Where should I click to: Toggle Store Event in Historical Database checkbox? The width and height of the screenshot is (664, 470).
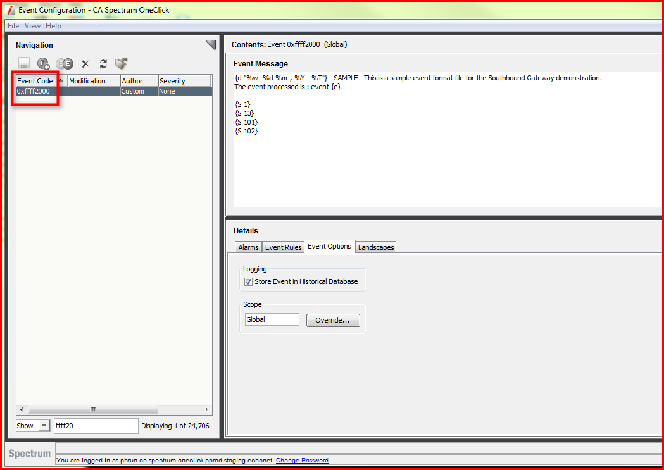(x=249, y=281)
